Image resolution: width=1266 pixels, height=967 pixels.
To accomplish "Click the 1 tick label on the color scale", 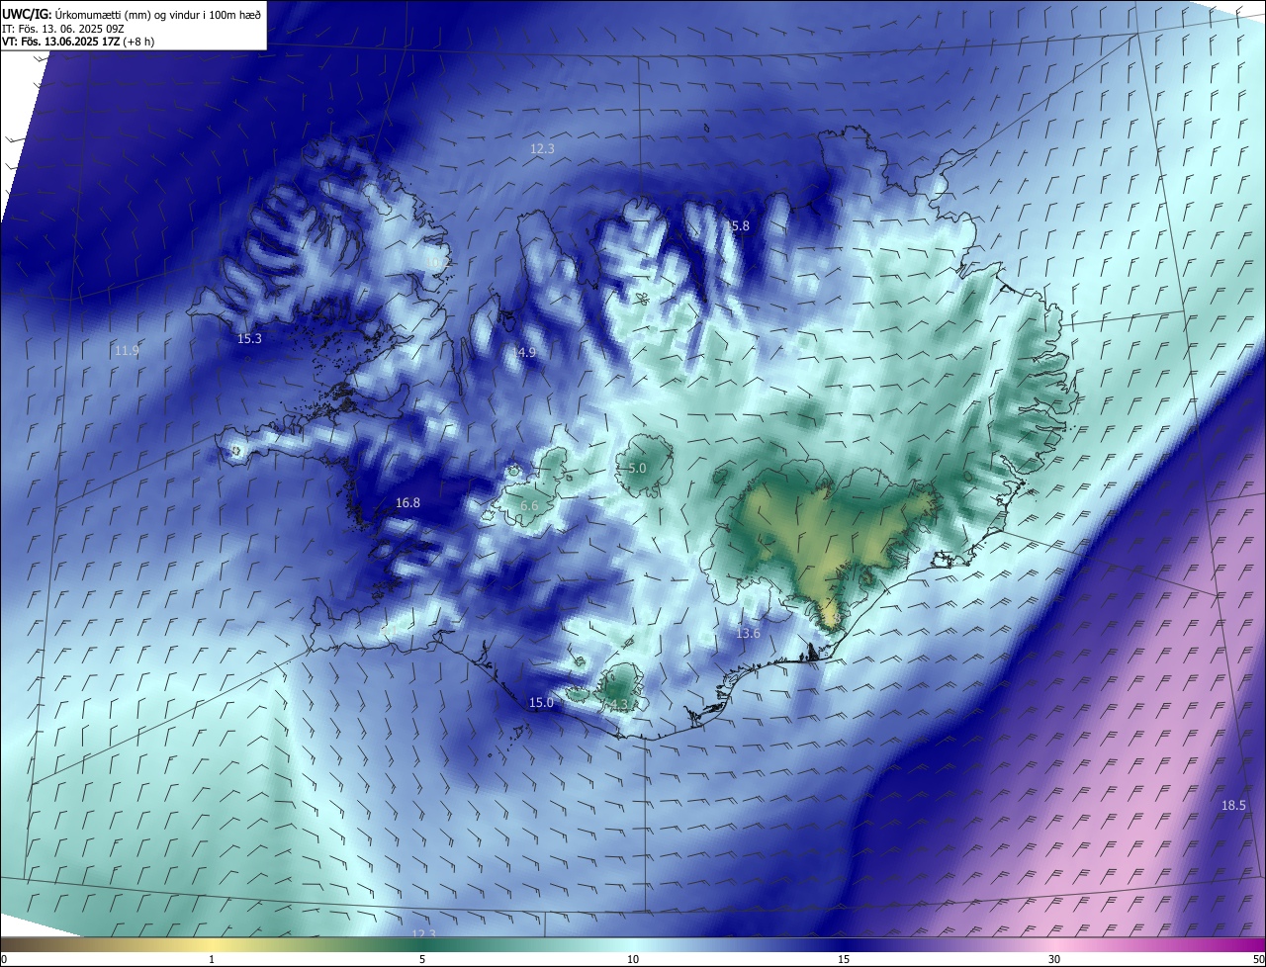I will (x=212, y=959).
